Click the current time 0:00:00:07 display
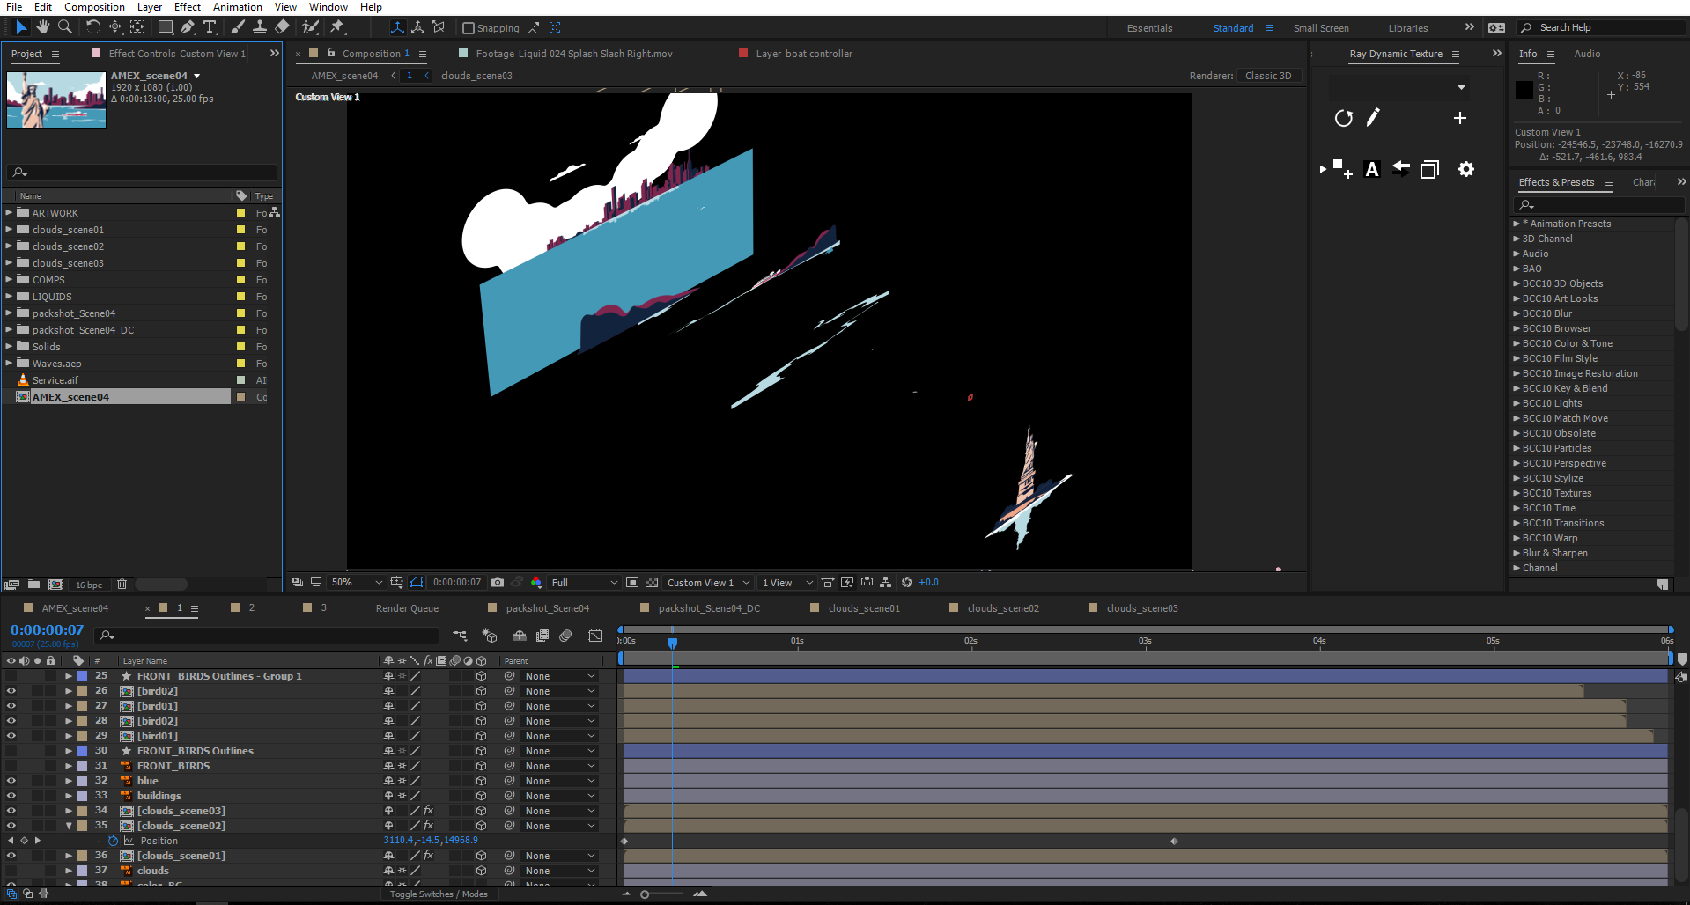 (x=47, y=630)
